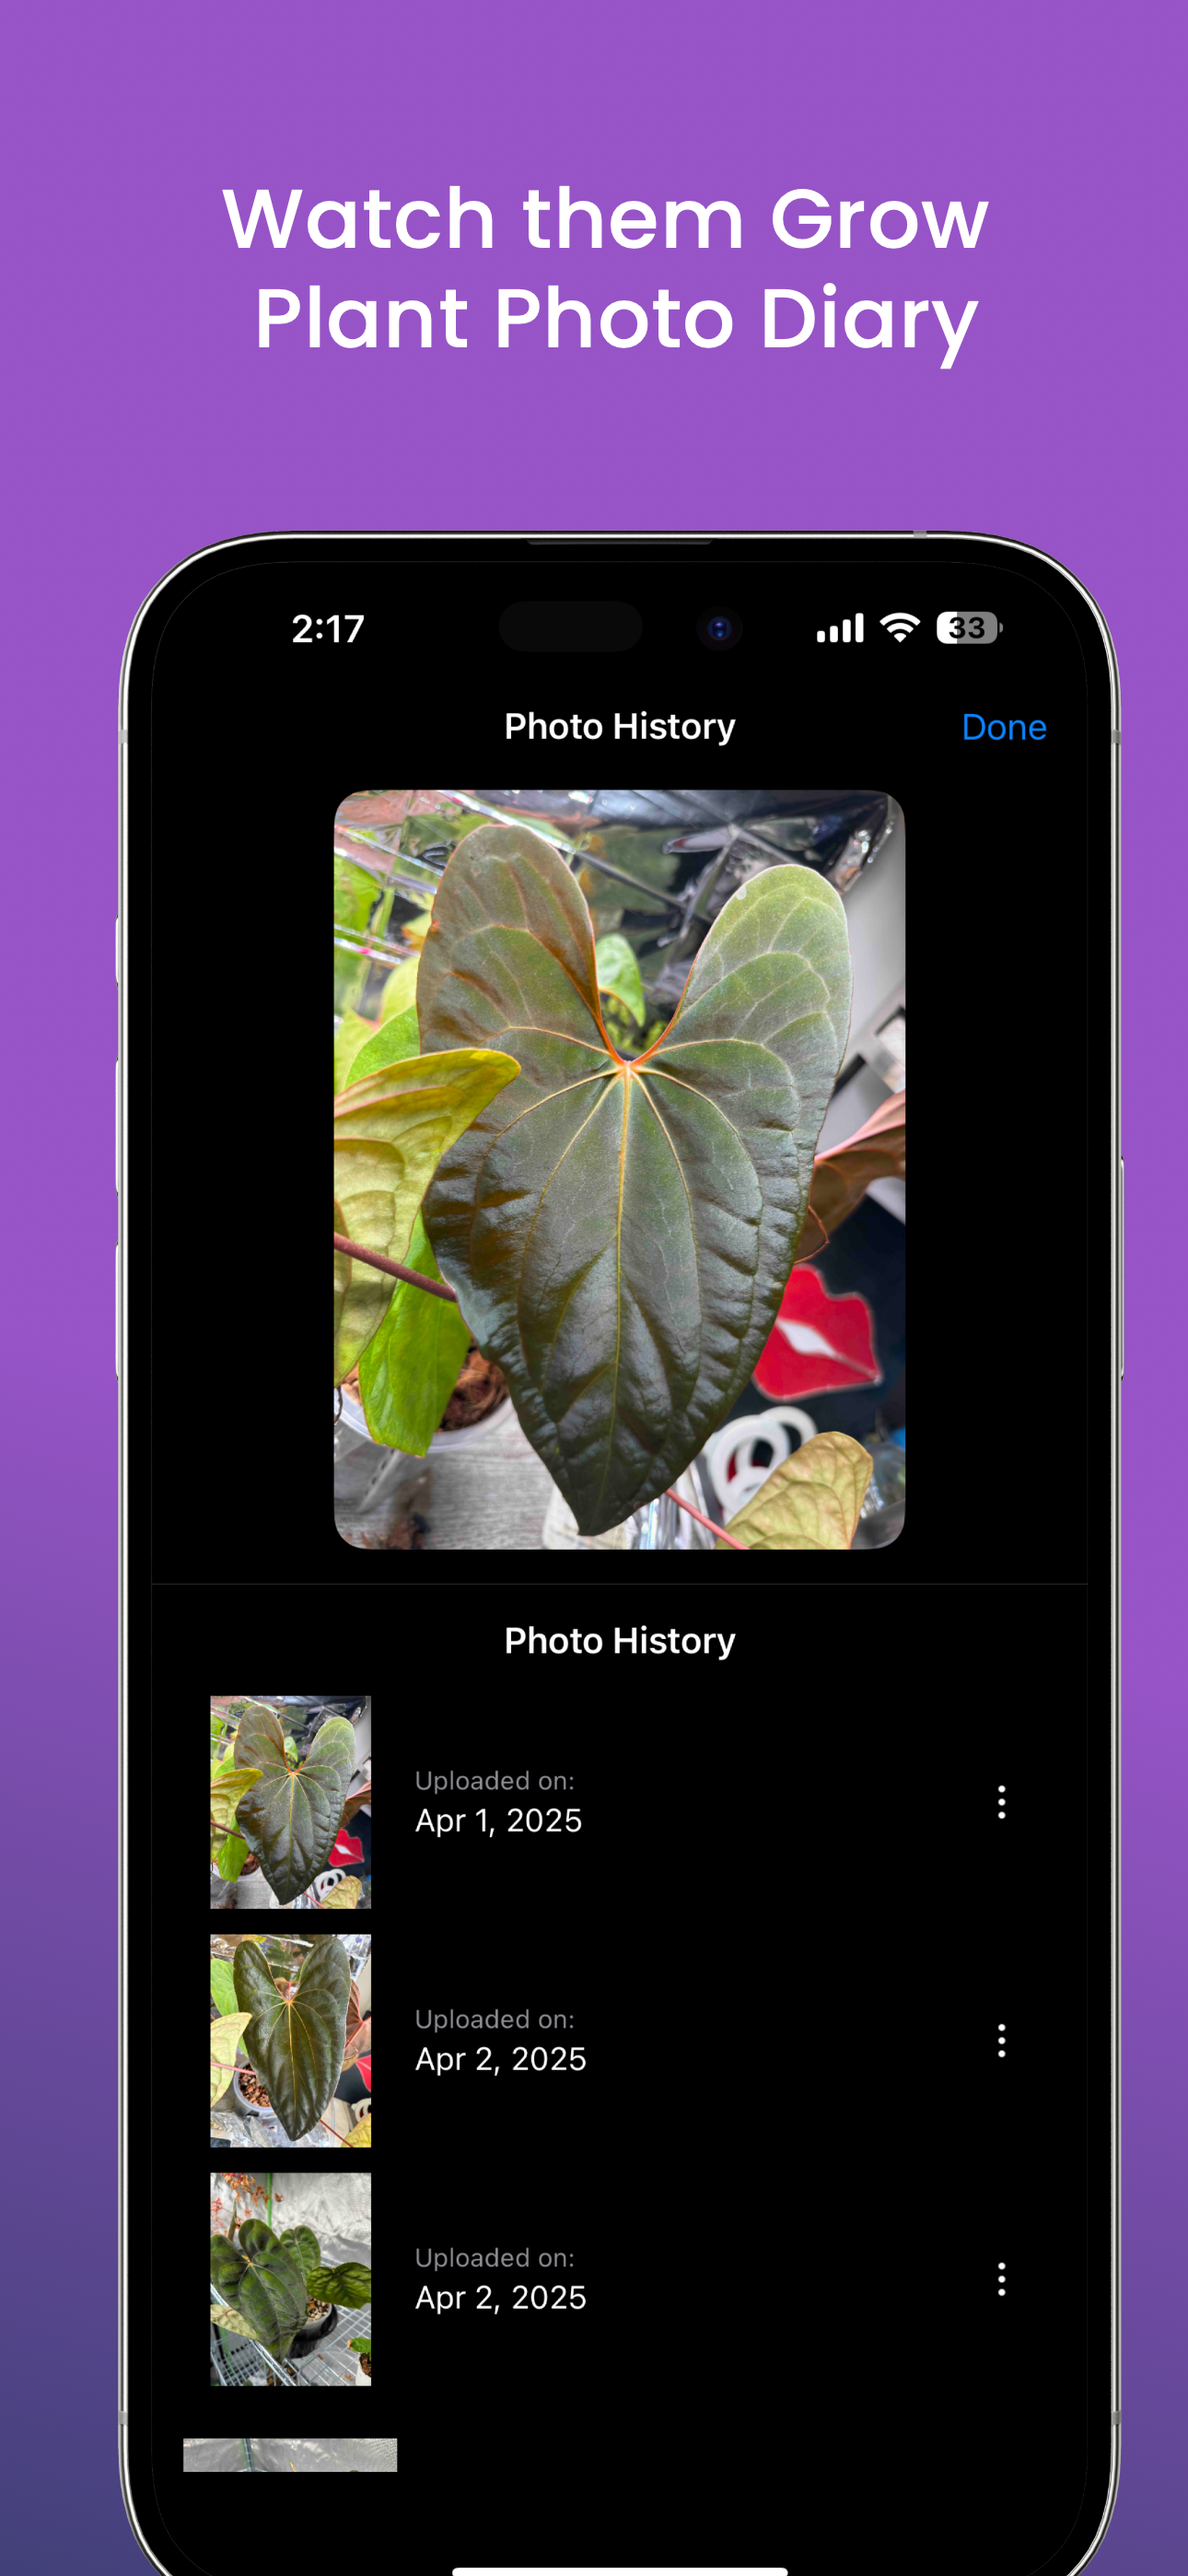Click the 'Apr 1, 2025' upload date
This screenshot has height=2576, width=1188.
(498, 1820)
